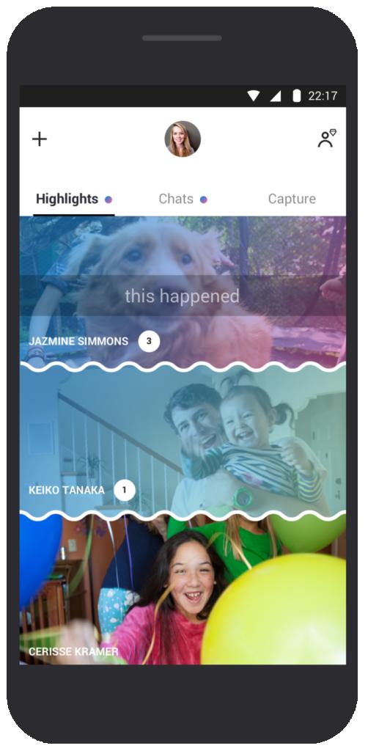Image resolution: width=368 pixels, height=751 pixels.
Task: Select the Jazmine Simmons name label
Action: [x=78, y=341]
